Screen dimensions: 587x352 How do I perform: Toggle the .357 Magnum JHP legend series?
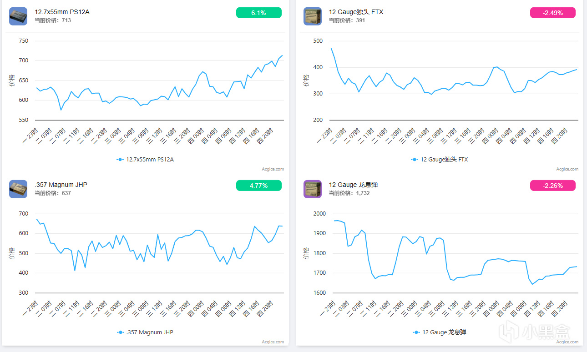tap(145, 332)
